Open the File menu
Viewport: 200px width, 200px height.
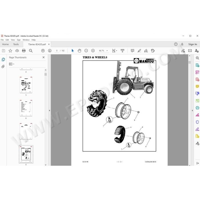coord(2,40)
